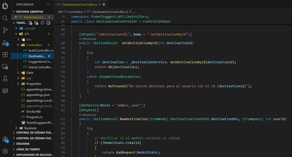This screenshot has width=292, height=157.
Task: Open the Extensions view
Action: 5,54
